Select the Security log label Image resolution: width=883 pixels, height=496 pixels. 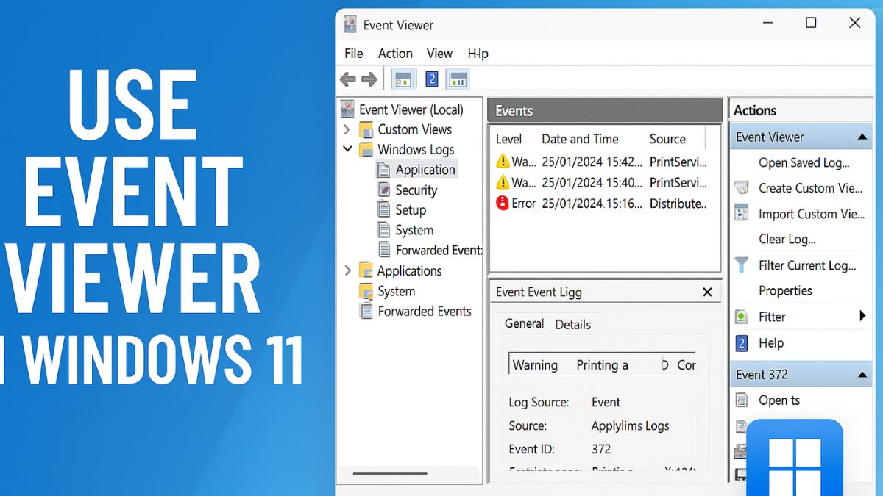click(x=416, y=190)
